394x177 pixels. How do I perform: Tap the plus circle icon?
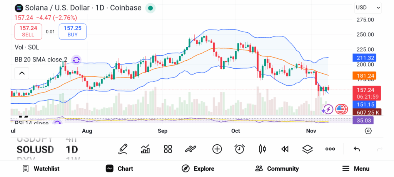point(217,149)
